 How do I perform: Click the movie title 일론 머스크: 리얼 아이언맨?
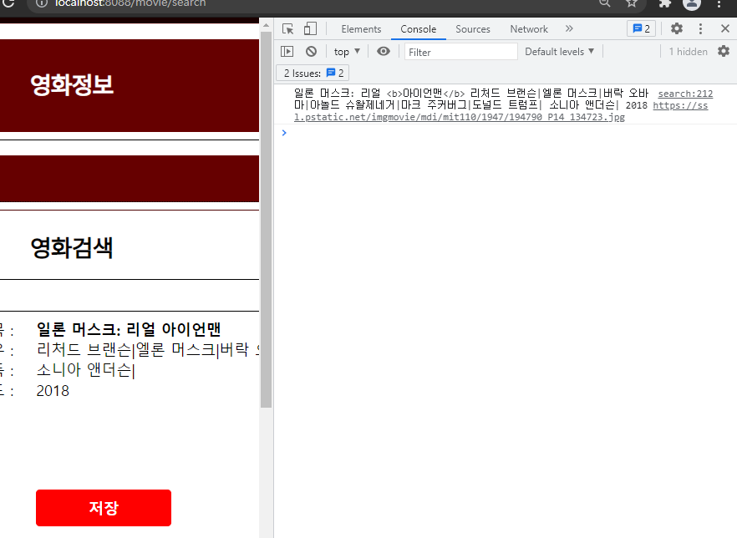click(129, 329)
